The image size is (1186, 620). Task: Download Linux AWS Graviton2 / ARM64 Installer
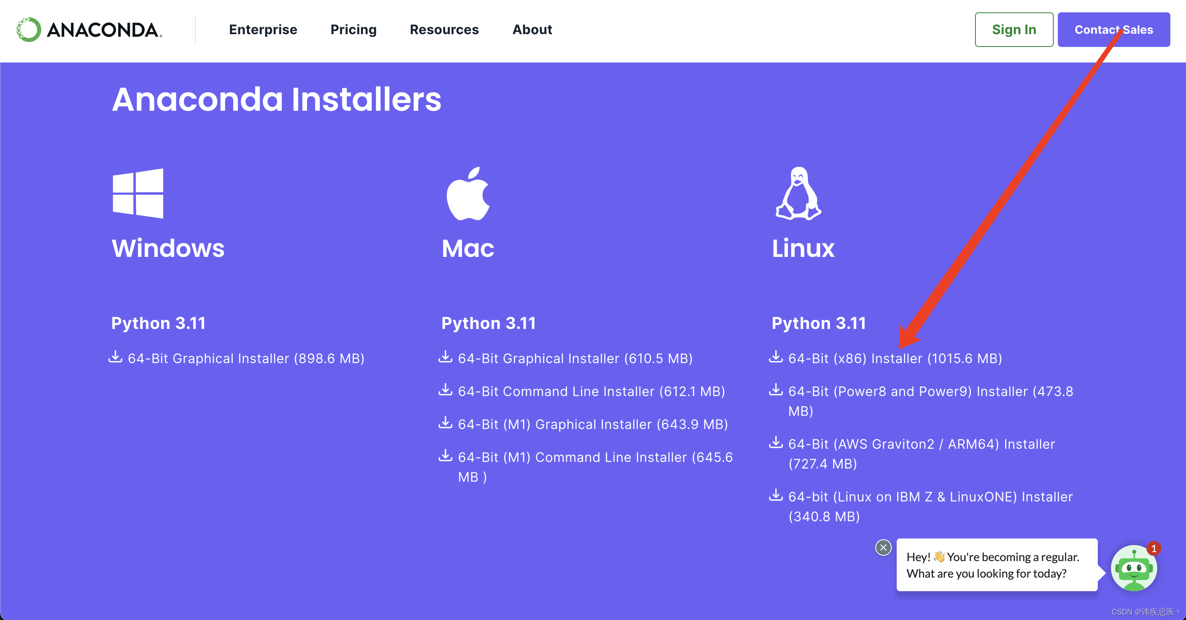pyautogui.click(x=921, y=454)
